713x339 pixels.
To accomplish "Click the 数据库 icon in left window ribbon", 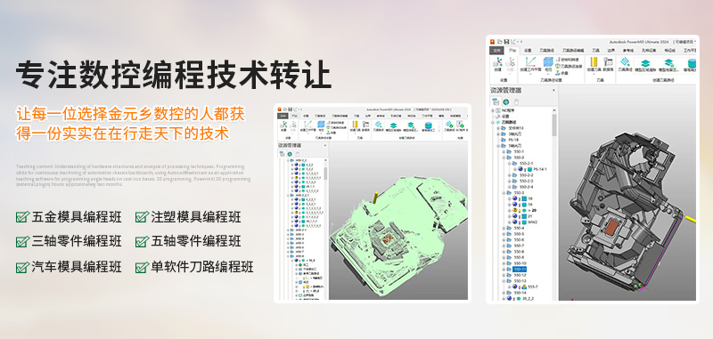I will pos(365,125).
